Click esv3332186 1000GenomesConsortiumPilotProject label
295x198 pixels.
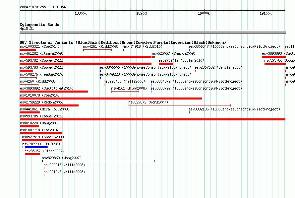tap(234, 109)
